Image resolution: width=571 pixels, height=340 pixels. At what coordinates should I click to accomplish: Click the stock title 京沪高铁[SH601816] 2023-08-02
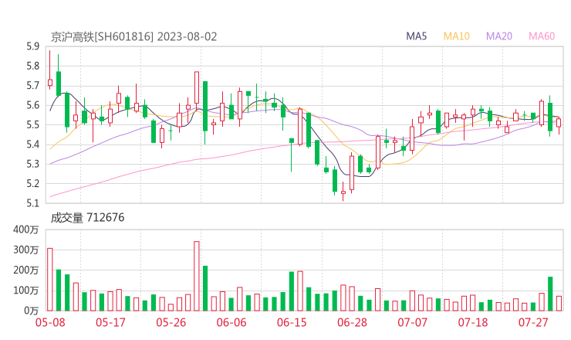133,37
